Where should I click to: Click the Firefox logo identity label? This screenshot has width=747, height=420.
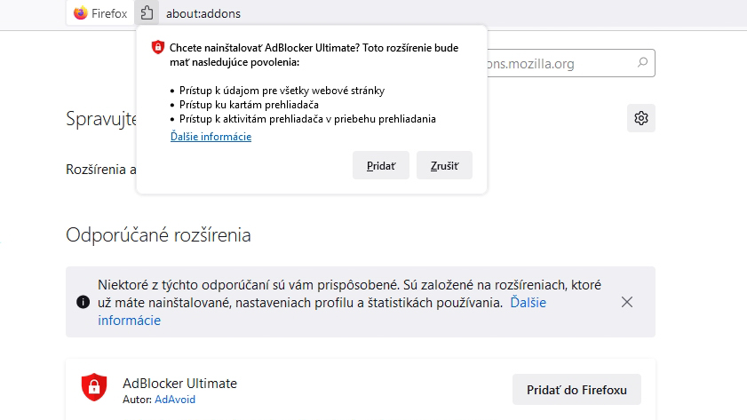[x=100, y=13]
